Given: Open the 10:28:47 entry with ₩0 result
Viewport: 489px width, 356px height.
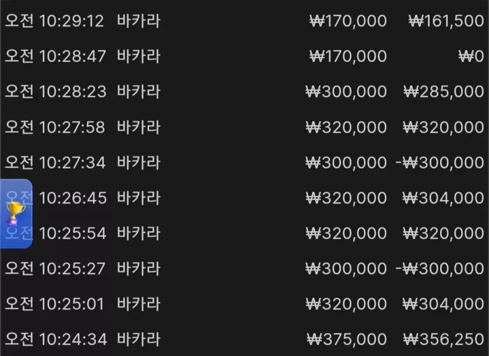Looking at the screenshot, I should point(244,56).
